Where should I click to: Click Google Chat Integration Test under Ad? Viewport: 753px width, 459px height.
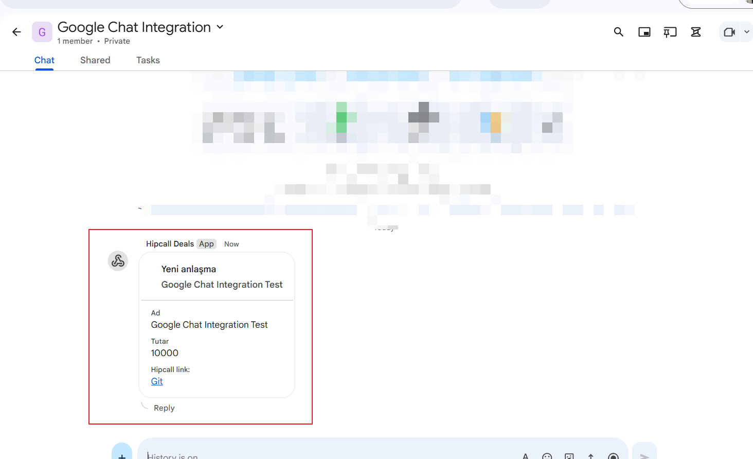pyautogui.click(x=209, y=325)
